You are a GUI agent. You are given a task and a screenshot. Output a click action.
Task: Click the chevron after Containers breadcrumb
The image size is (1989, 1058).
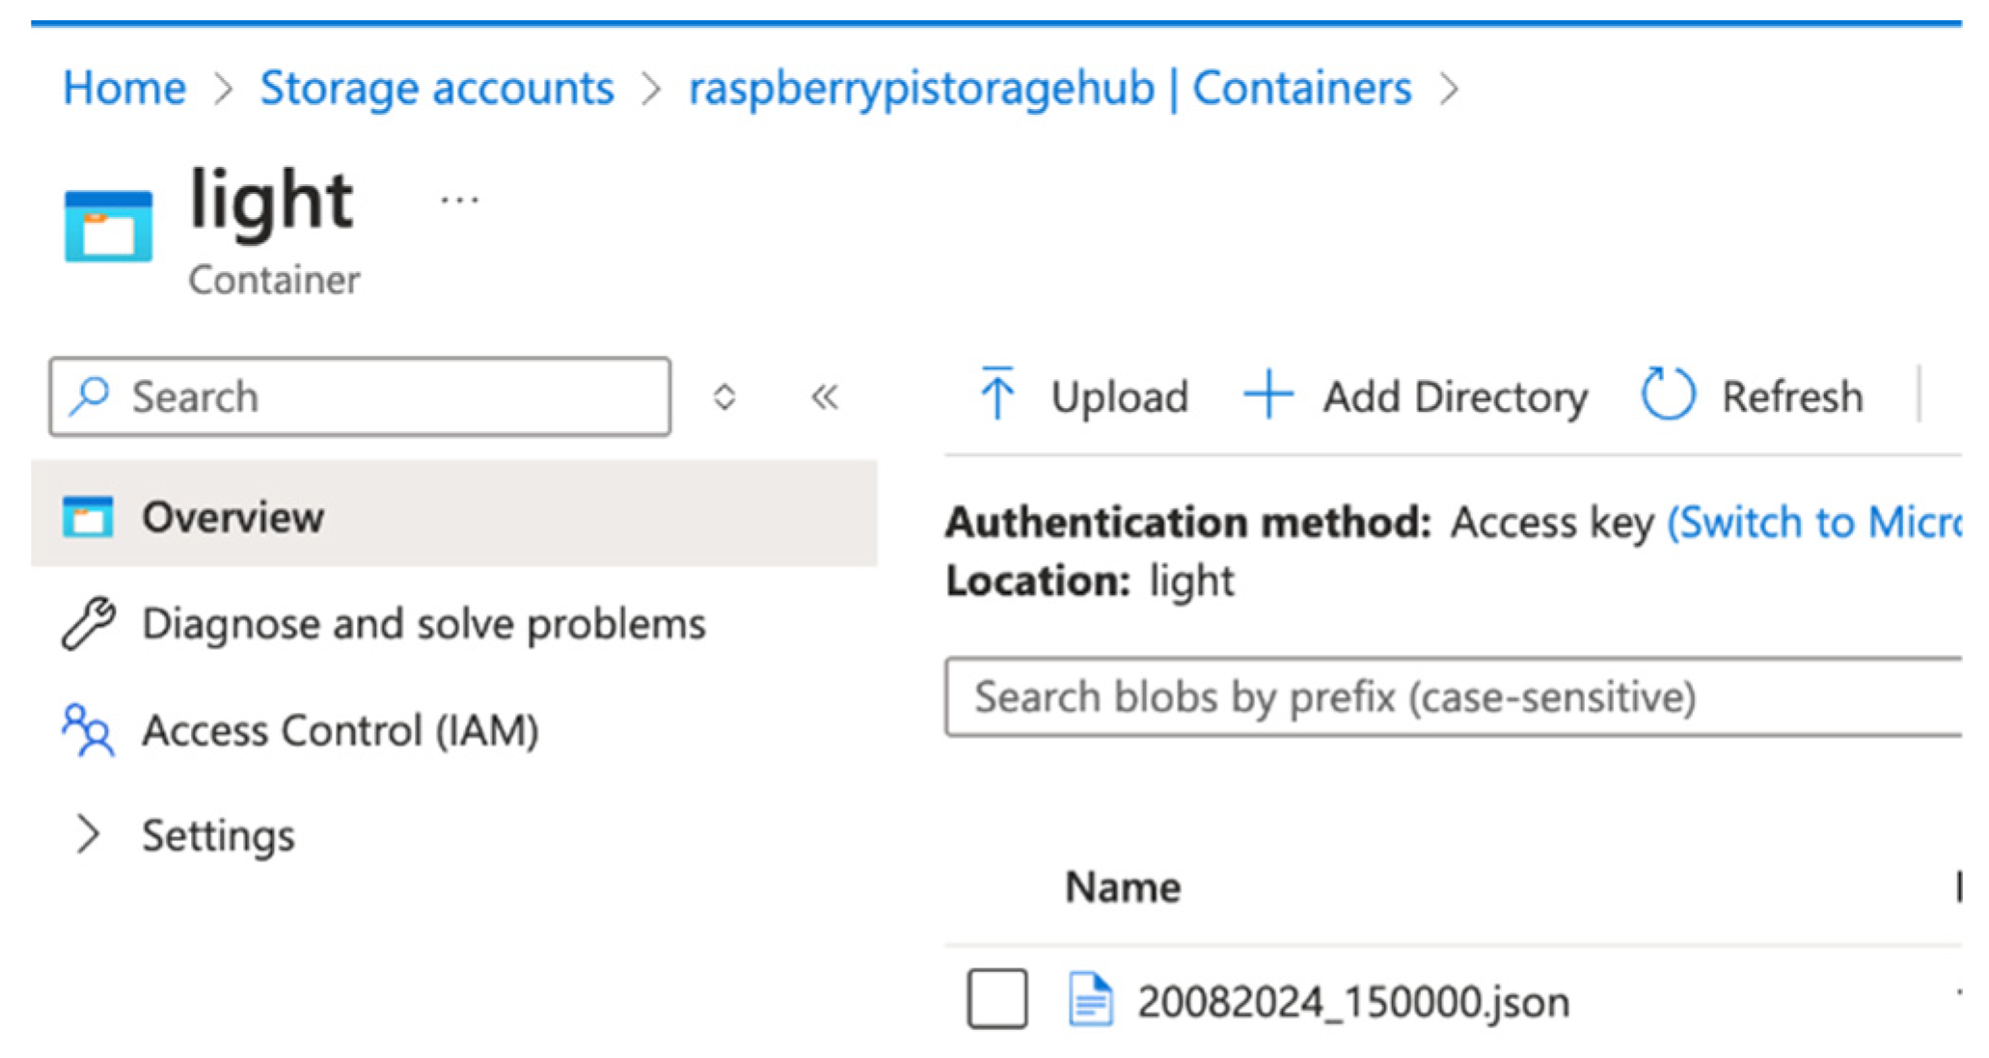point(1449,90)
